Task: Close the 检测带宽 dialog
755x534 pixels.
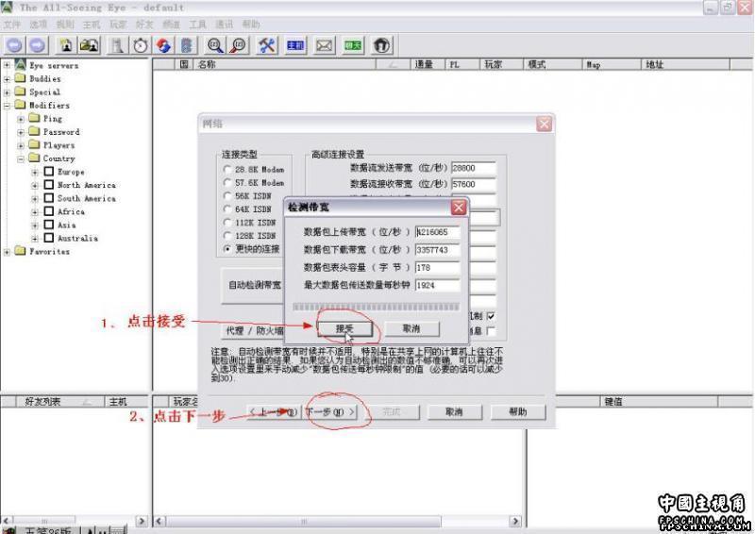Action: pos(459,207)
